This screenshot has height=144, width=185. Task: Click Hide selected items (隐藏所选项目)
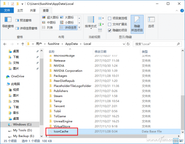tap(137, 24)
